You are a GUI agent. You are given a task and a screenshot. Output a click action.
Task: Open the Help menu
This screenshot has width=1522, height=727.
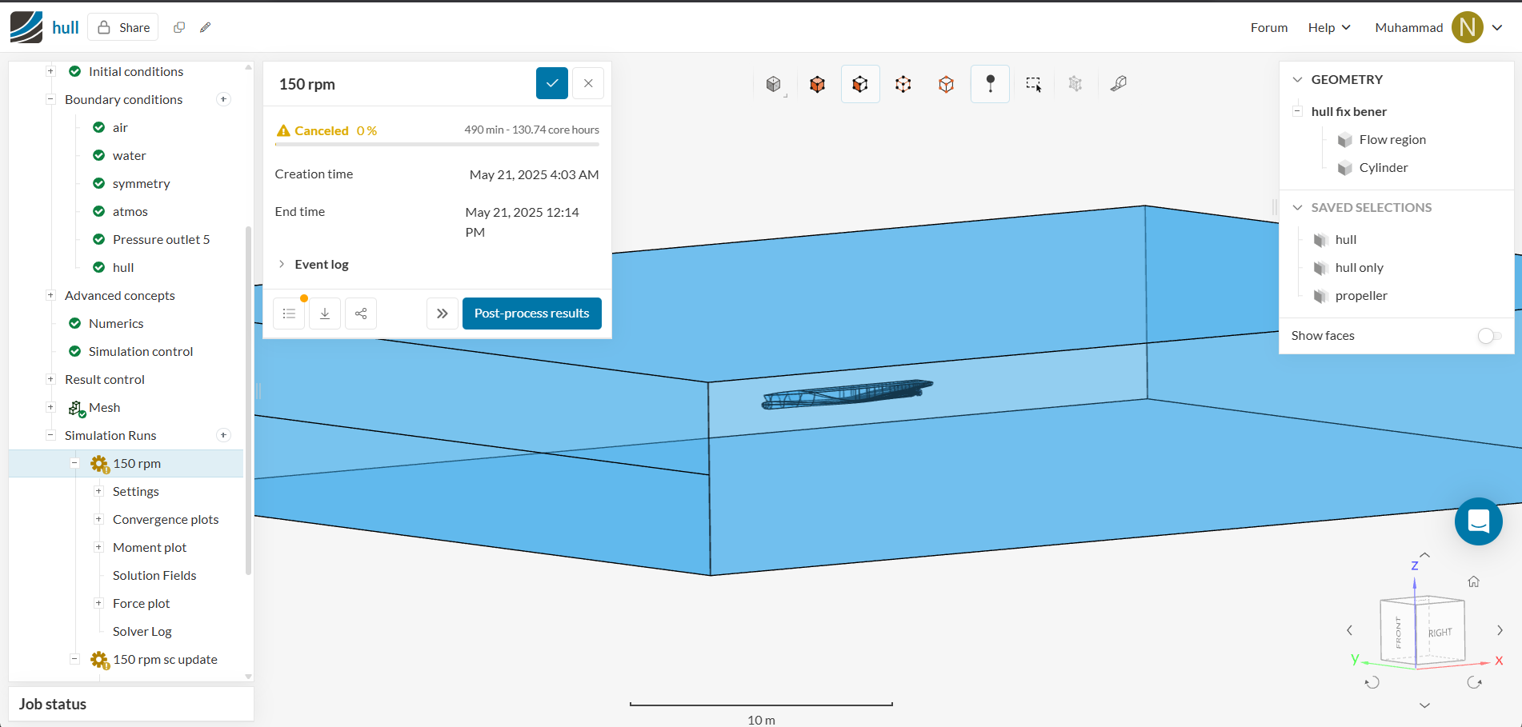[x=1328, y=26]
